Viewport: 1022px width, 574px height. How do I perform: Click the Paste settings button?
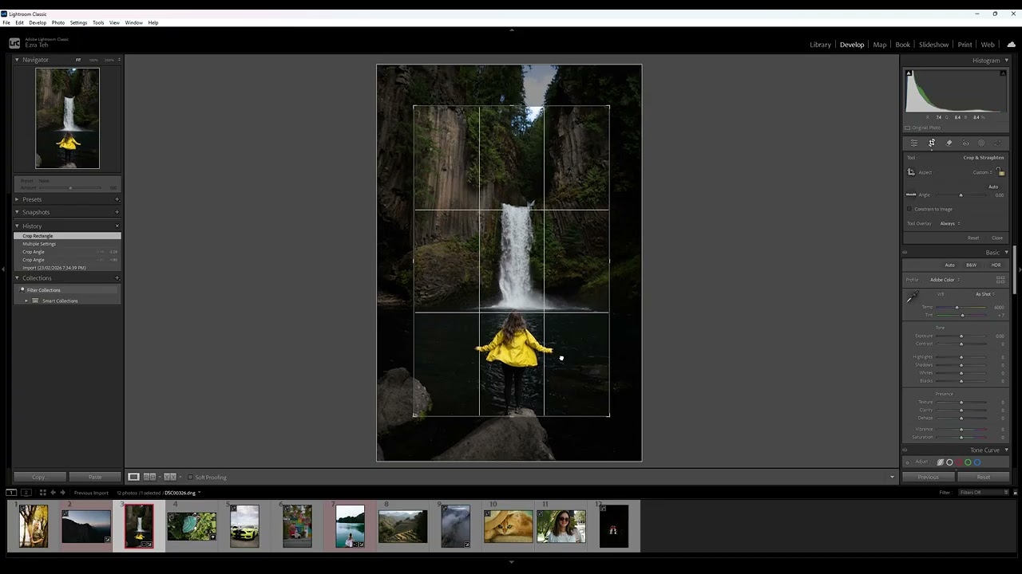click(x=95, y=477)
